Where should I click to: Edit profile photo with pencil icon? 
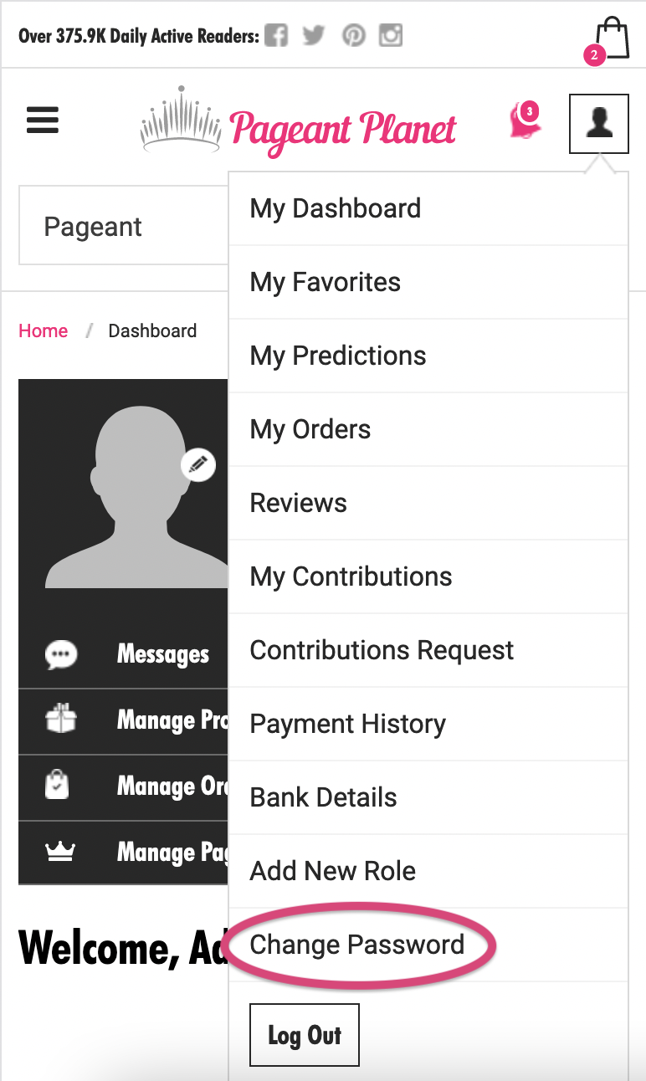tap(198, 465)
